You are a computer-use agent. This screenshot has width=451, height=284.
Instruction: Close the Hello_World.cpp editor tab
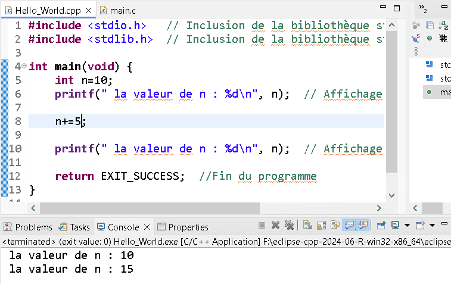tap(88, 10)
